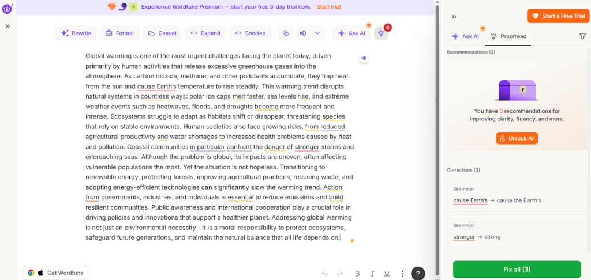591x280 pixels.
Task: Apply the Casual tone rewrite
Action: [x=162, y=33]
